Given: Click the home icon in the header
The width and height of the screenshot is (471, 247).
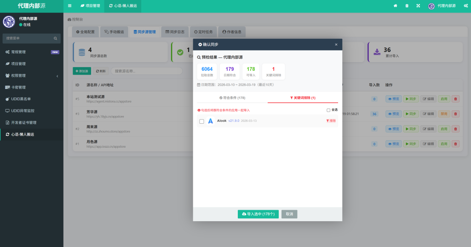Looking at the screenshot, I should [x=395, y=6].
